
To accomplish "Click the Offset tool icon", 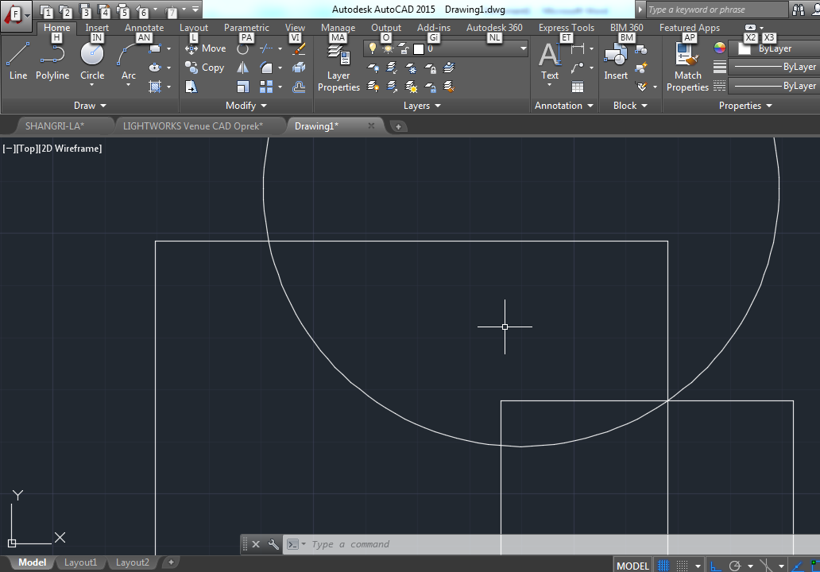I will [299, 87].
